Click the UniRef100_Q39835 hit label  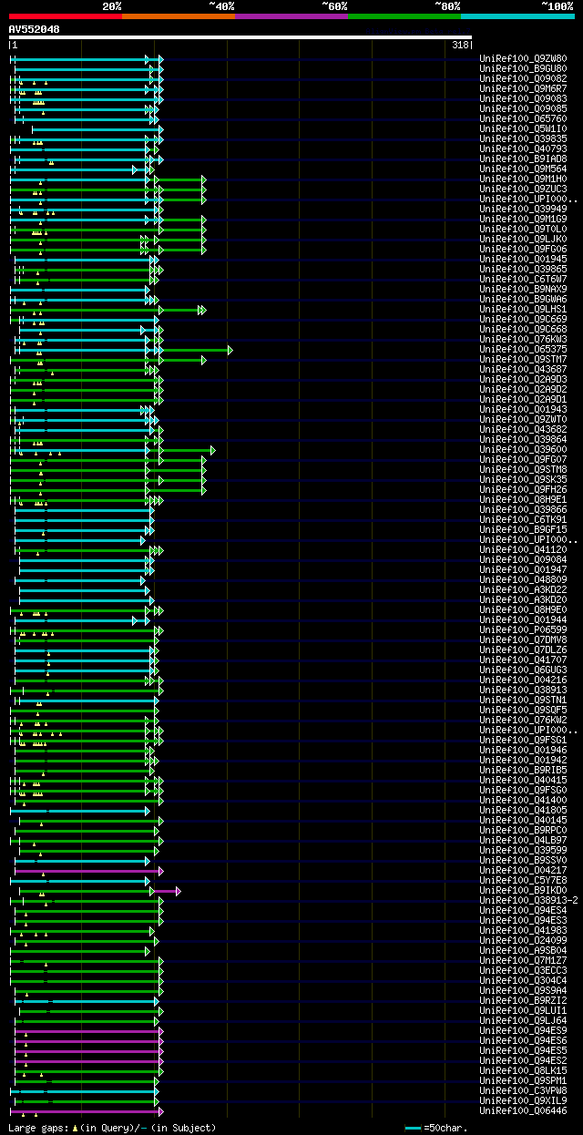(523, 139)
